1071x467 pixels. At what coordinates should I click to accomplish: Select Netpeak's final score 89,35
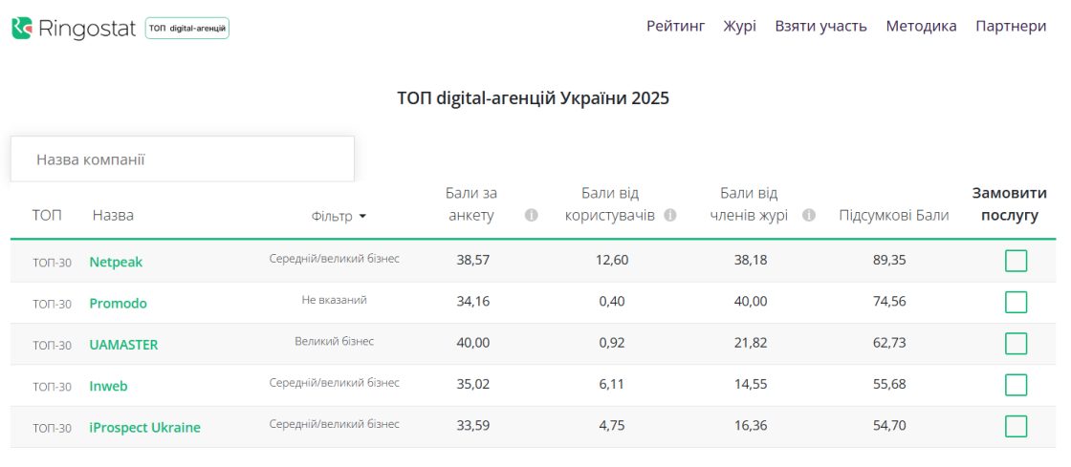coord(889,261)
